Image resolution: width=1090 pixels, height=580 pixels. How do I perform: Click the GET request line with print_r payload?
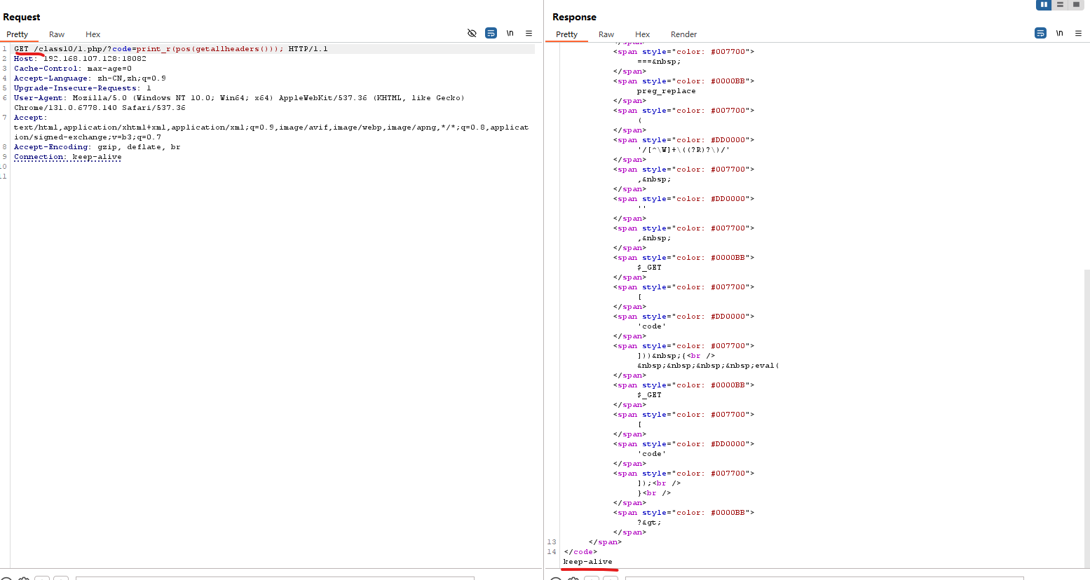(x=171, y=49)
